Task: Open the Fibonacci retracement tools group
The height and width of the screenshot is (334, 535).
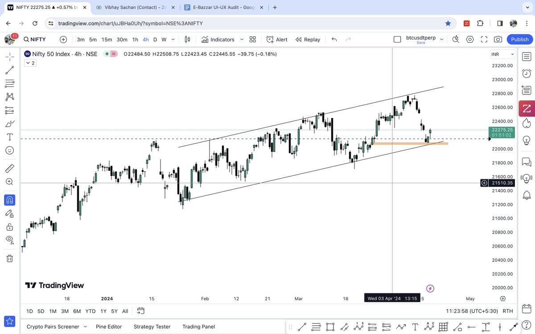Action: click(x=9, y=83)
